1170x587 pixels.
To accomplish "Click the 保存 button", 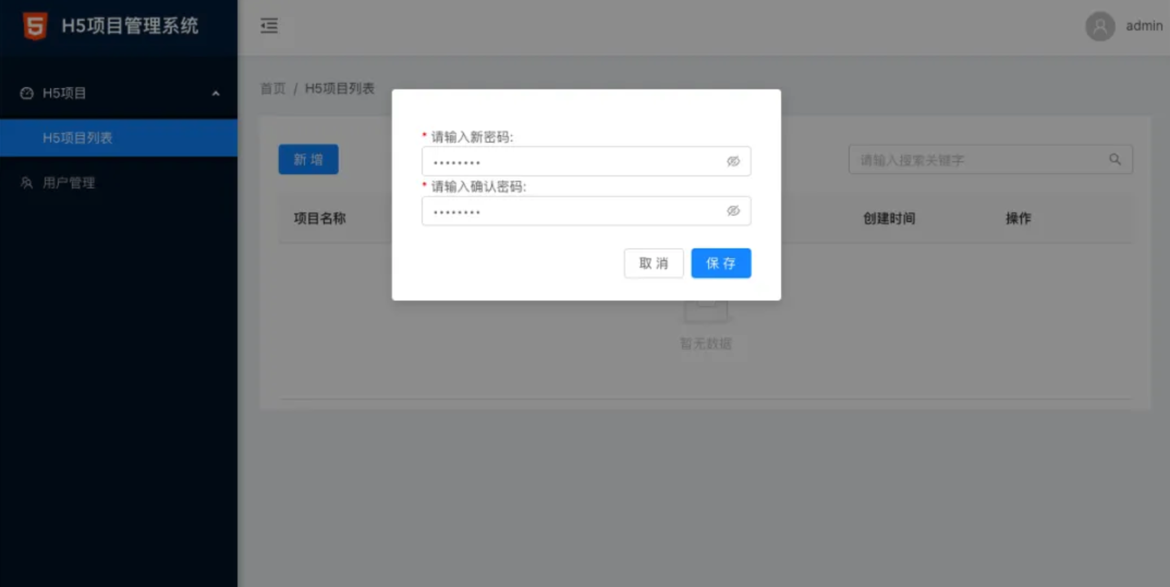I will click(721, 264).
